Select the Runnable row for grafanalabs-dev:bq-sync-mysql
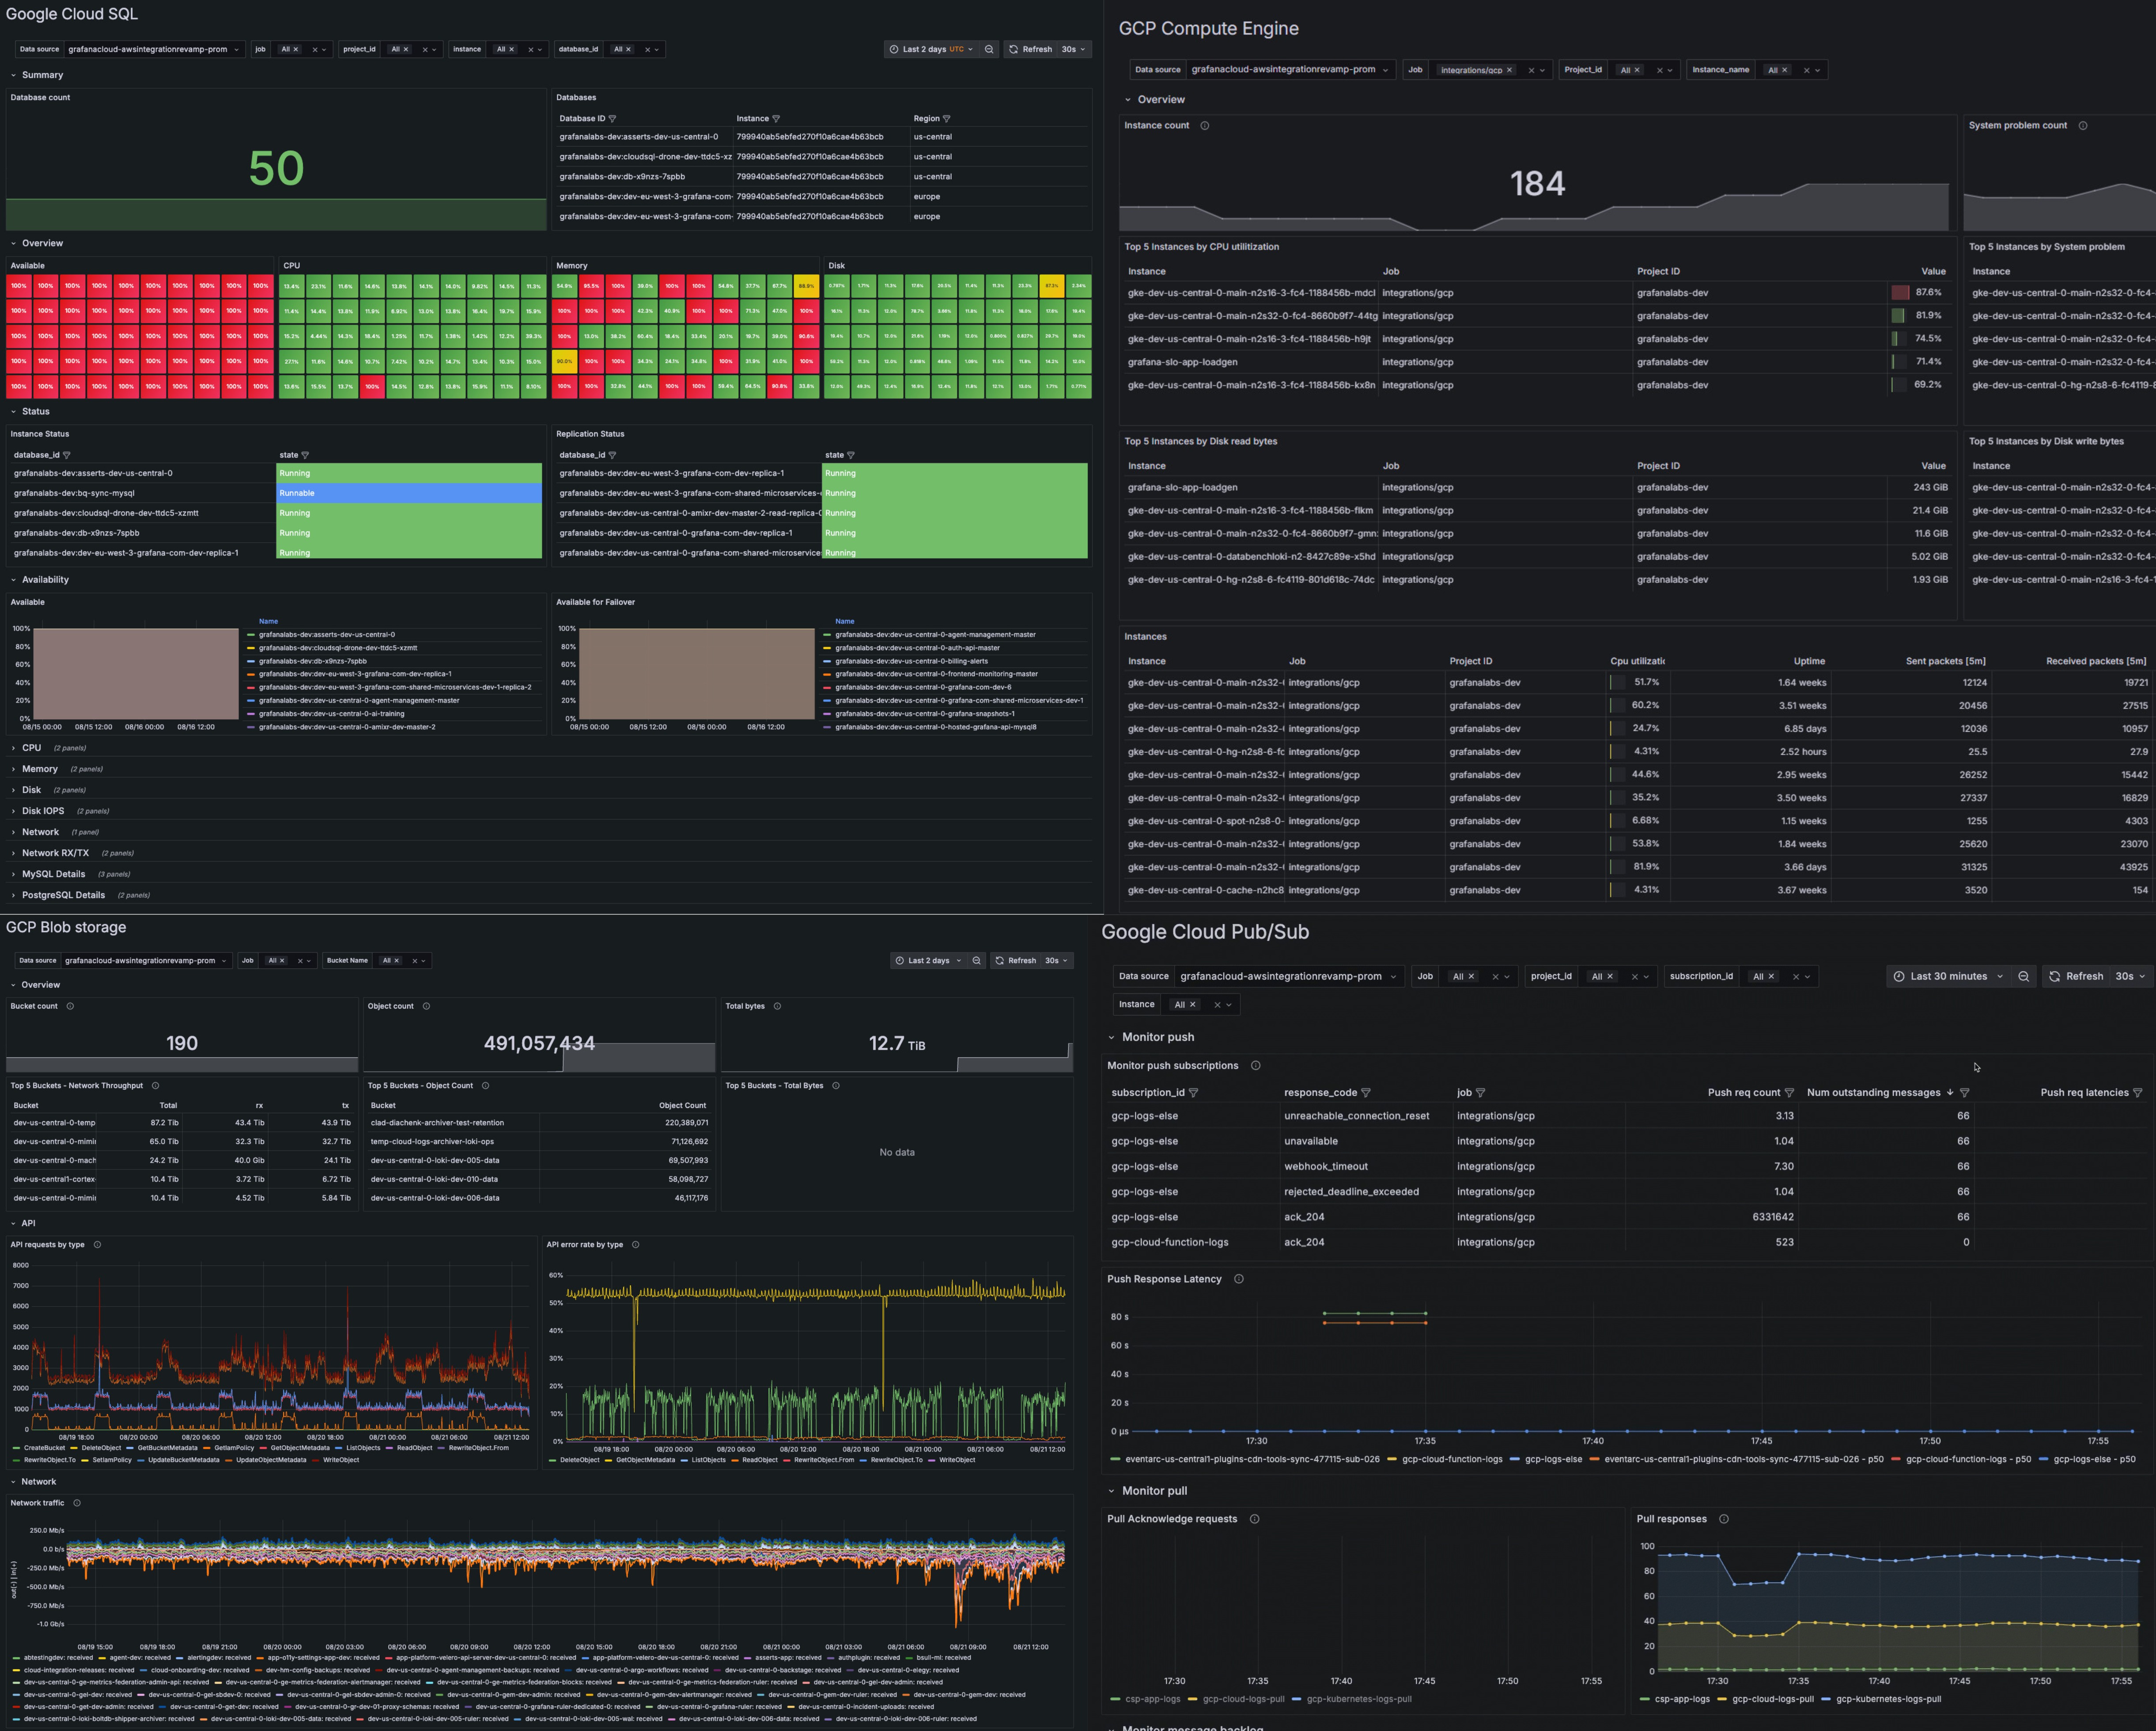 (407, 492)
